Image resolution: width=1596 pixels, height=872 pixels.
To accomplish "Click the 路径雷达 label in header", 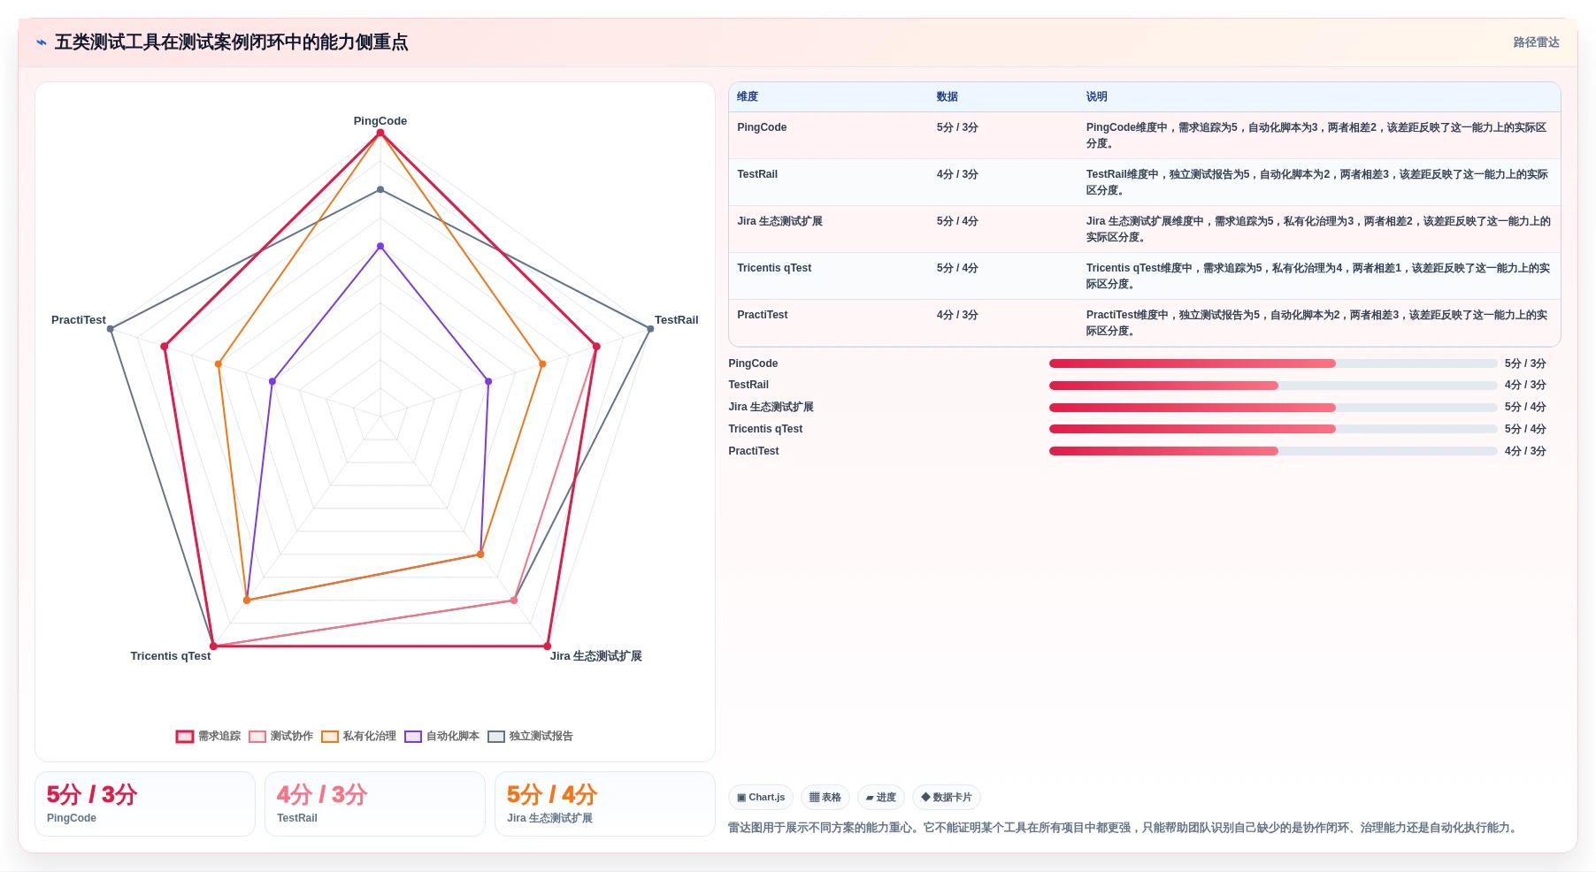I will [x=1536, y=42].
